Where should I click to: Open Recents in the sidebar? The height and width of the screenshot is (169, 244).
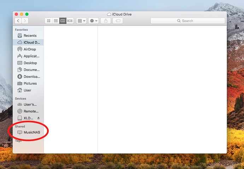pyautogui.click(x=28, y=36)
